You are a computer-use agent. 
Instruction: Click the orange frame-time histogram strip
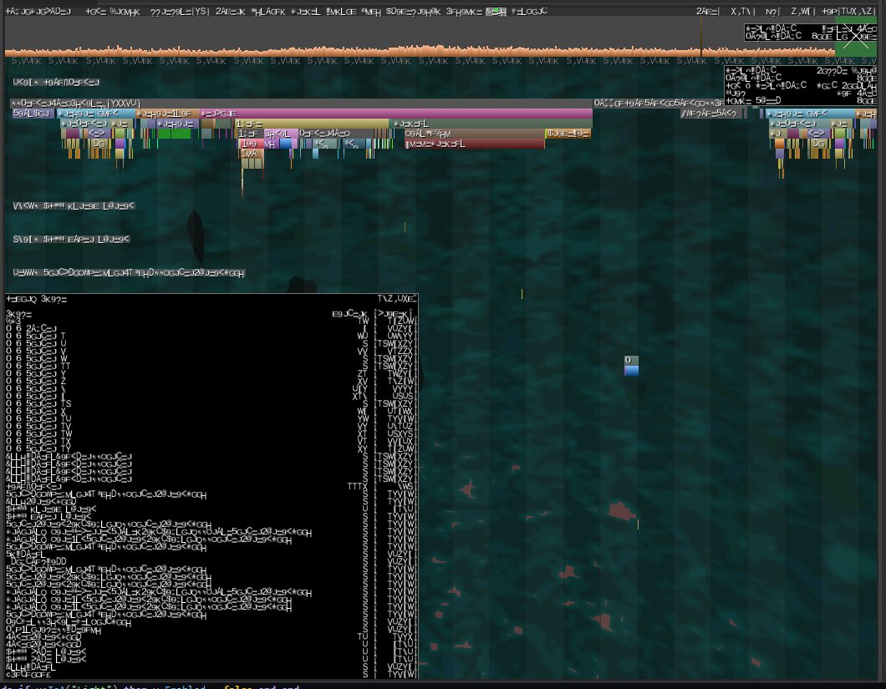pyautogui.click(x=418, y=52)
